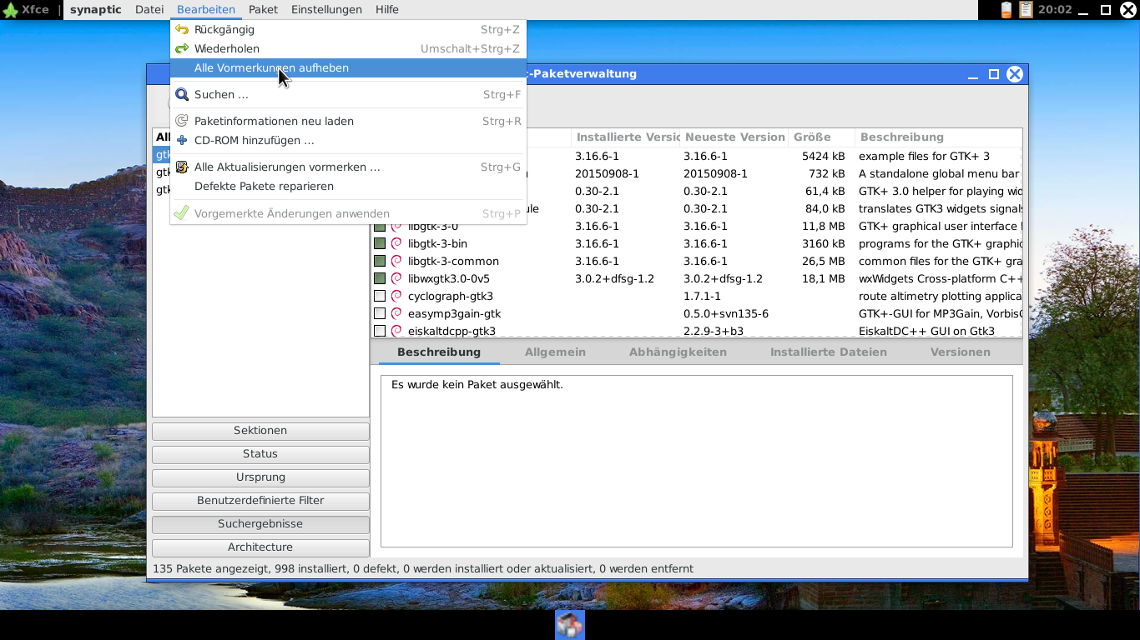This screenshot has height=640, width=1140.
Task: Click the magnifier icon beside Suchen
Action: coord(181,95)
